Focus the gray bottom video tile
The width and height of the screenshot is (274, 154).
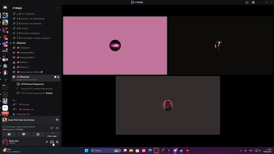click(x=168, y=105)
